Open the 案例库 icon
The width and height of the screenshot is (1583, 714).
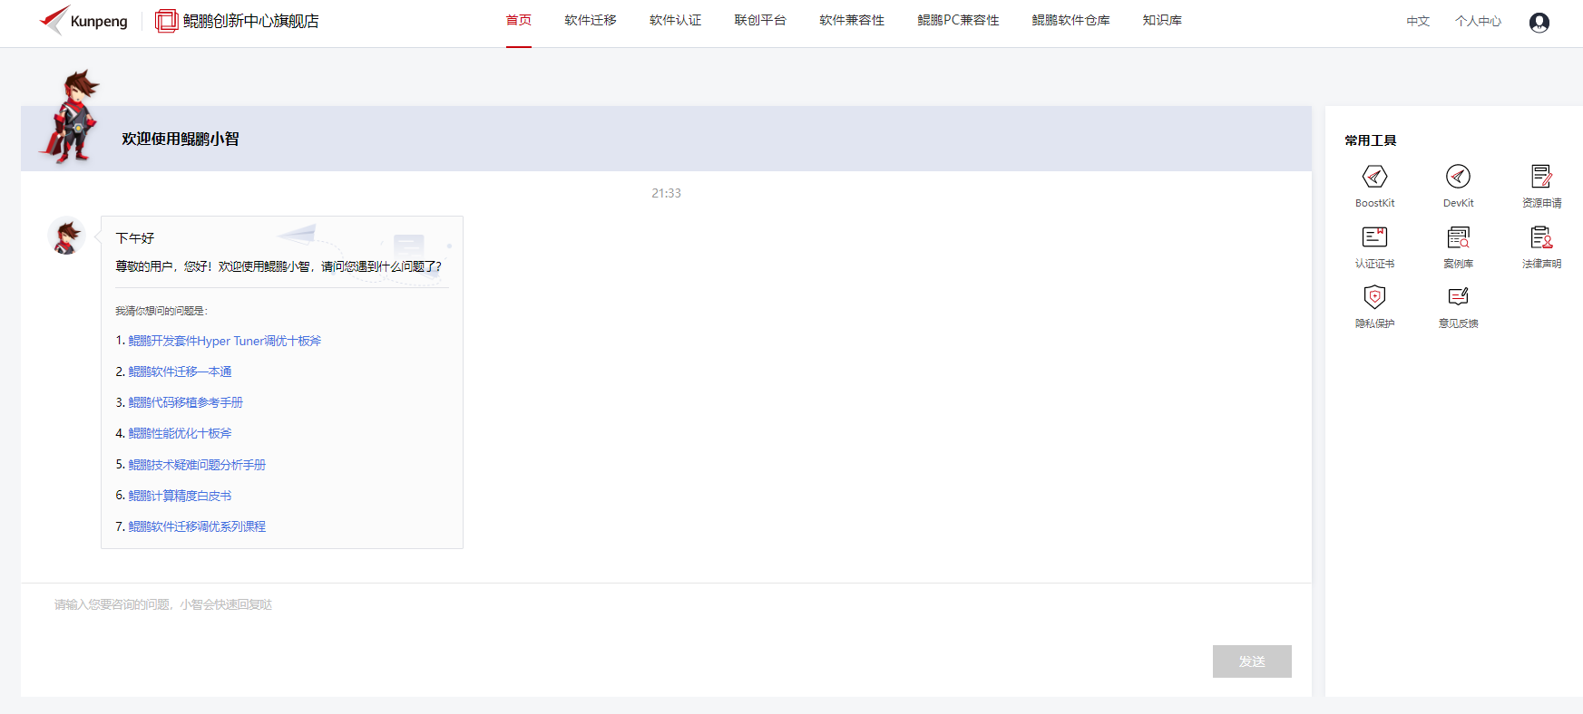click(1458, 237)
